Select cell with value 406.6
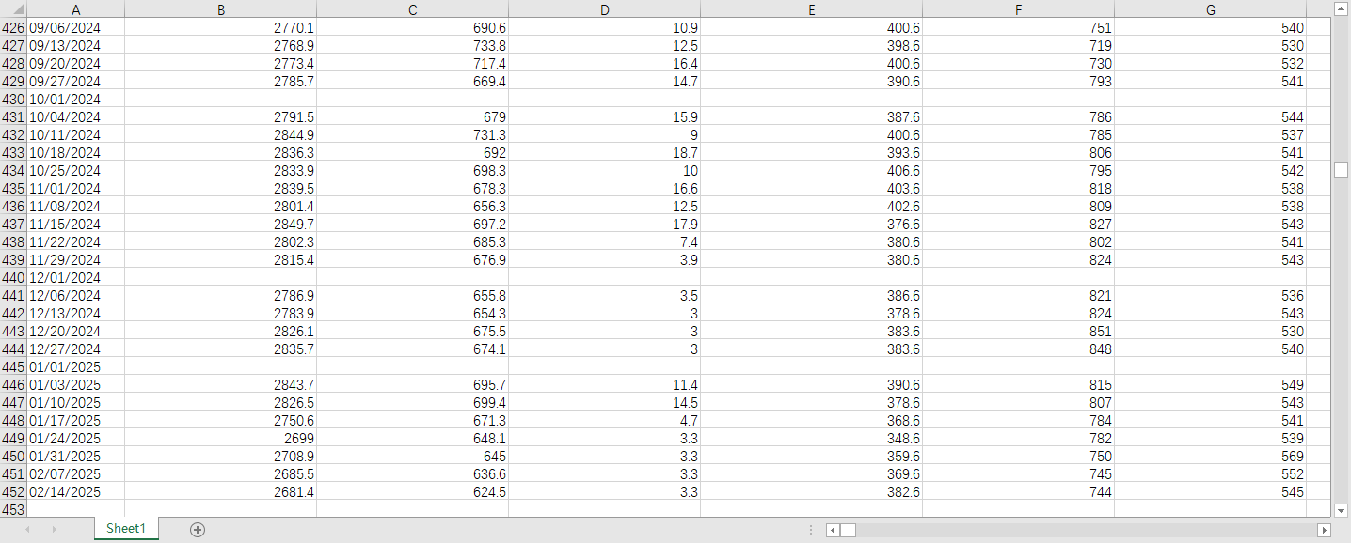The height and width of the screenshot is (543, 1351). pyautogui.click(x=811, y=171)
